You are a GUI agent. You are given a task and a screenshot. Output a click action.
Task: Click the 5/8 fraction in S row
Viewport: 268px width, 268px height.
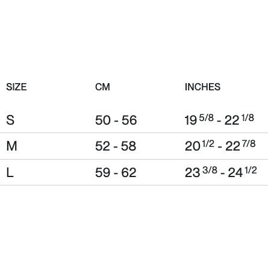tap(207, 117)
